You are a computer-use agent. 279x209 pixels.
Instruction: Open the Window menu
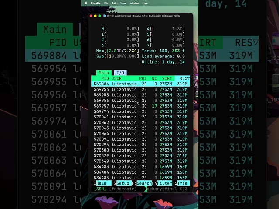134,3
